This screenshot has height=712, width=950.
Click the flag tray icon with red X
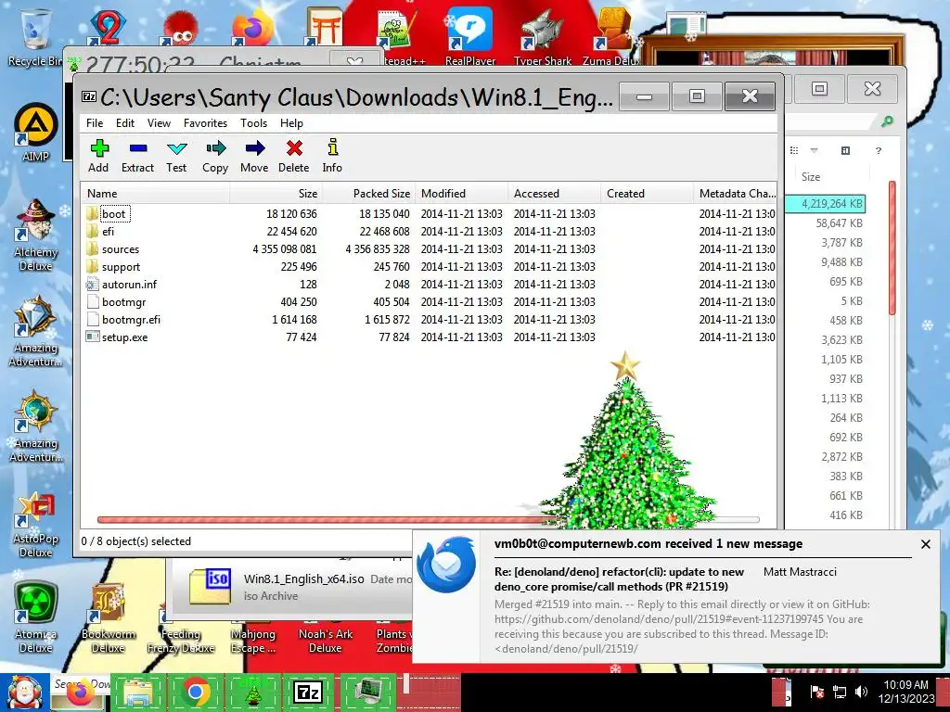pyautogui.click(x=816, y=692)
